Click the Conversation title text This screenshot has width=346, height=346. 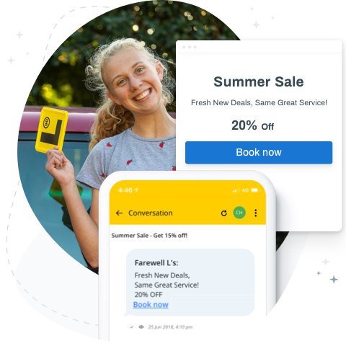151,213
